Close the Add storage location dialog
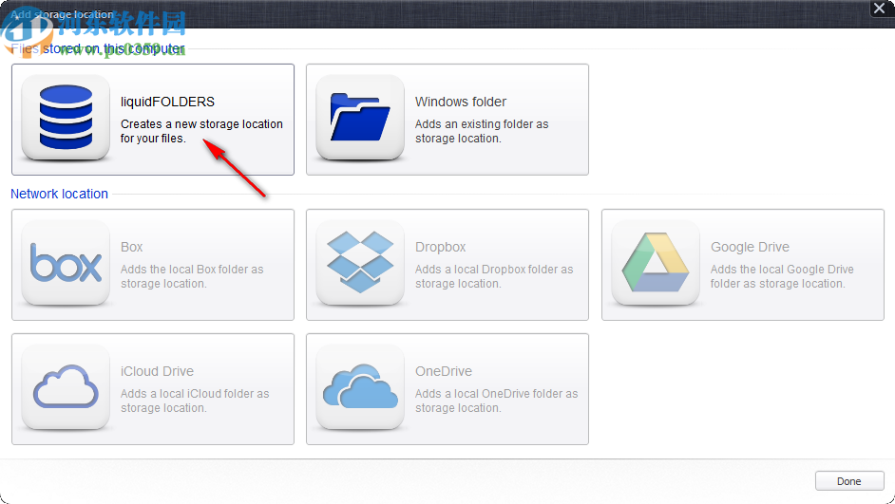 tap(880, 9)
